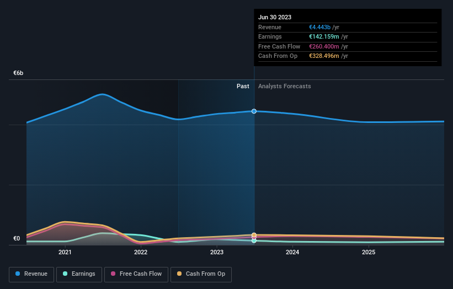Click the €0 y-axis label
The image size is (453, 289).
click(17, 238)
